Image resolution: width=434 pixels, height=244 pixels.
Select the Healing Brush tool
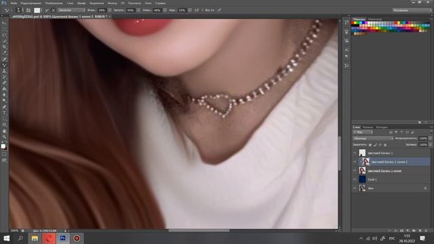pyautogui.click(x=4, y=59)
